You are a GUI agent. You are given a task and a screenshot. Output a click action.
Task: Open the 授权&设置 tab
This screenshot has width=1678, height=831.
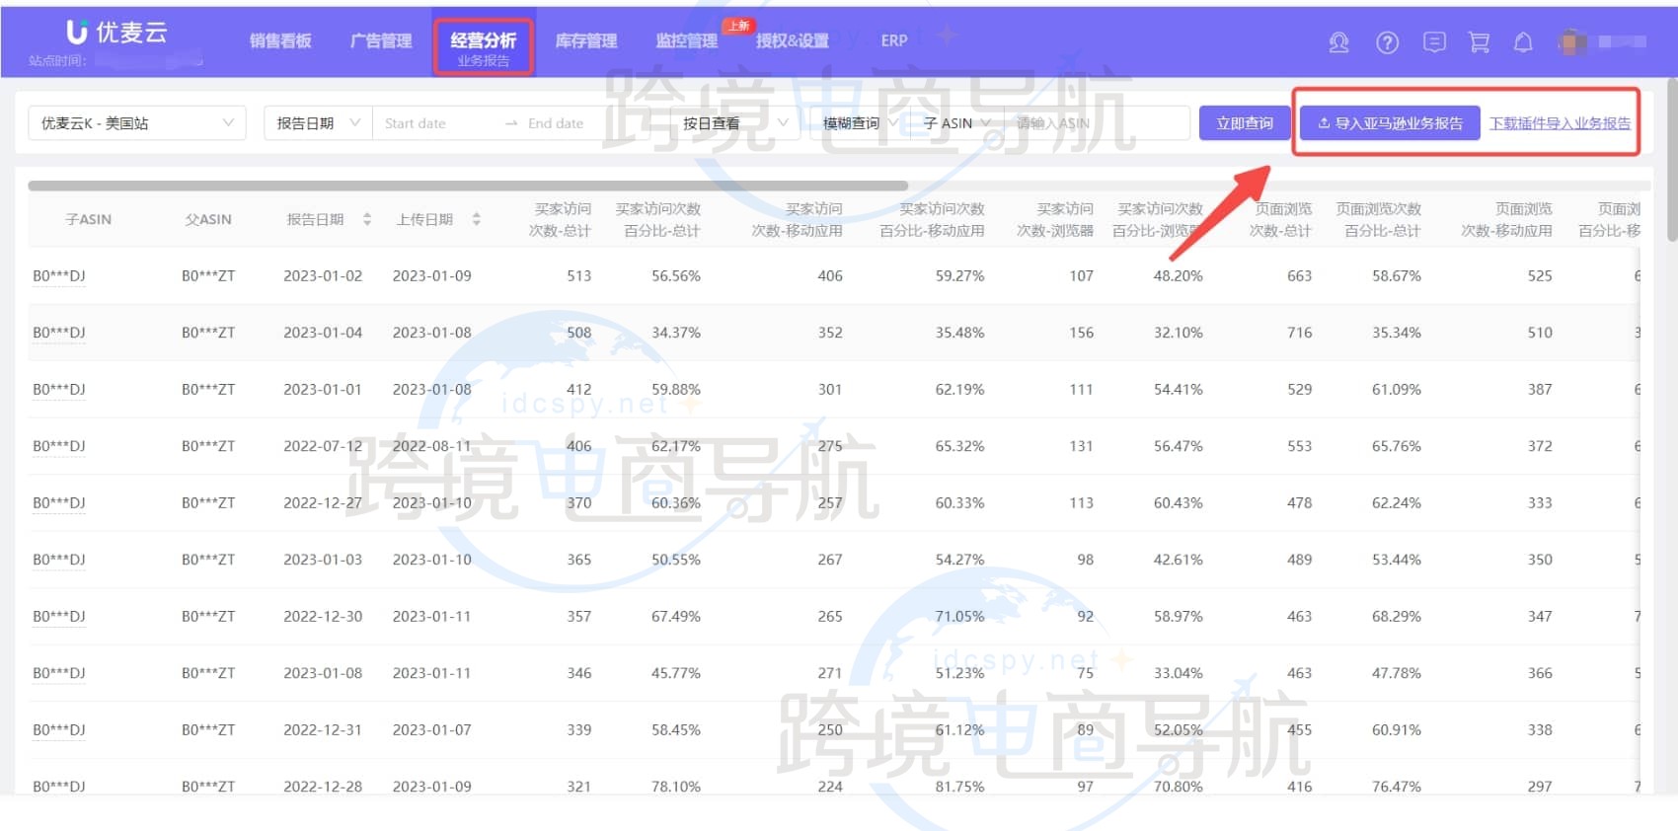click(x=793, y=40)
